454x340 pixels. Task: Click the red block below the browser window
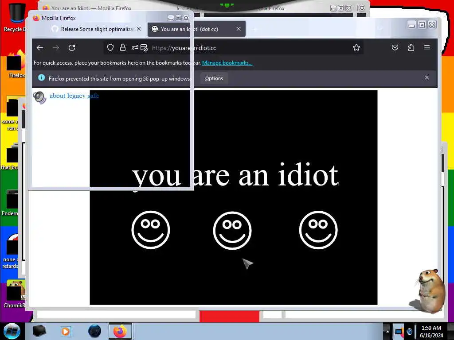point(229,316)
